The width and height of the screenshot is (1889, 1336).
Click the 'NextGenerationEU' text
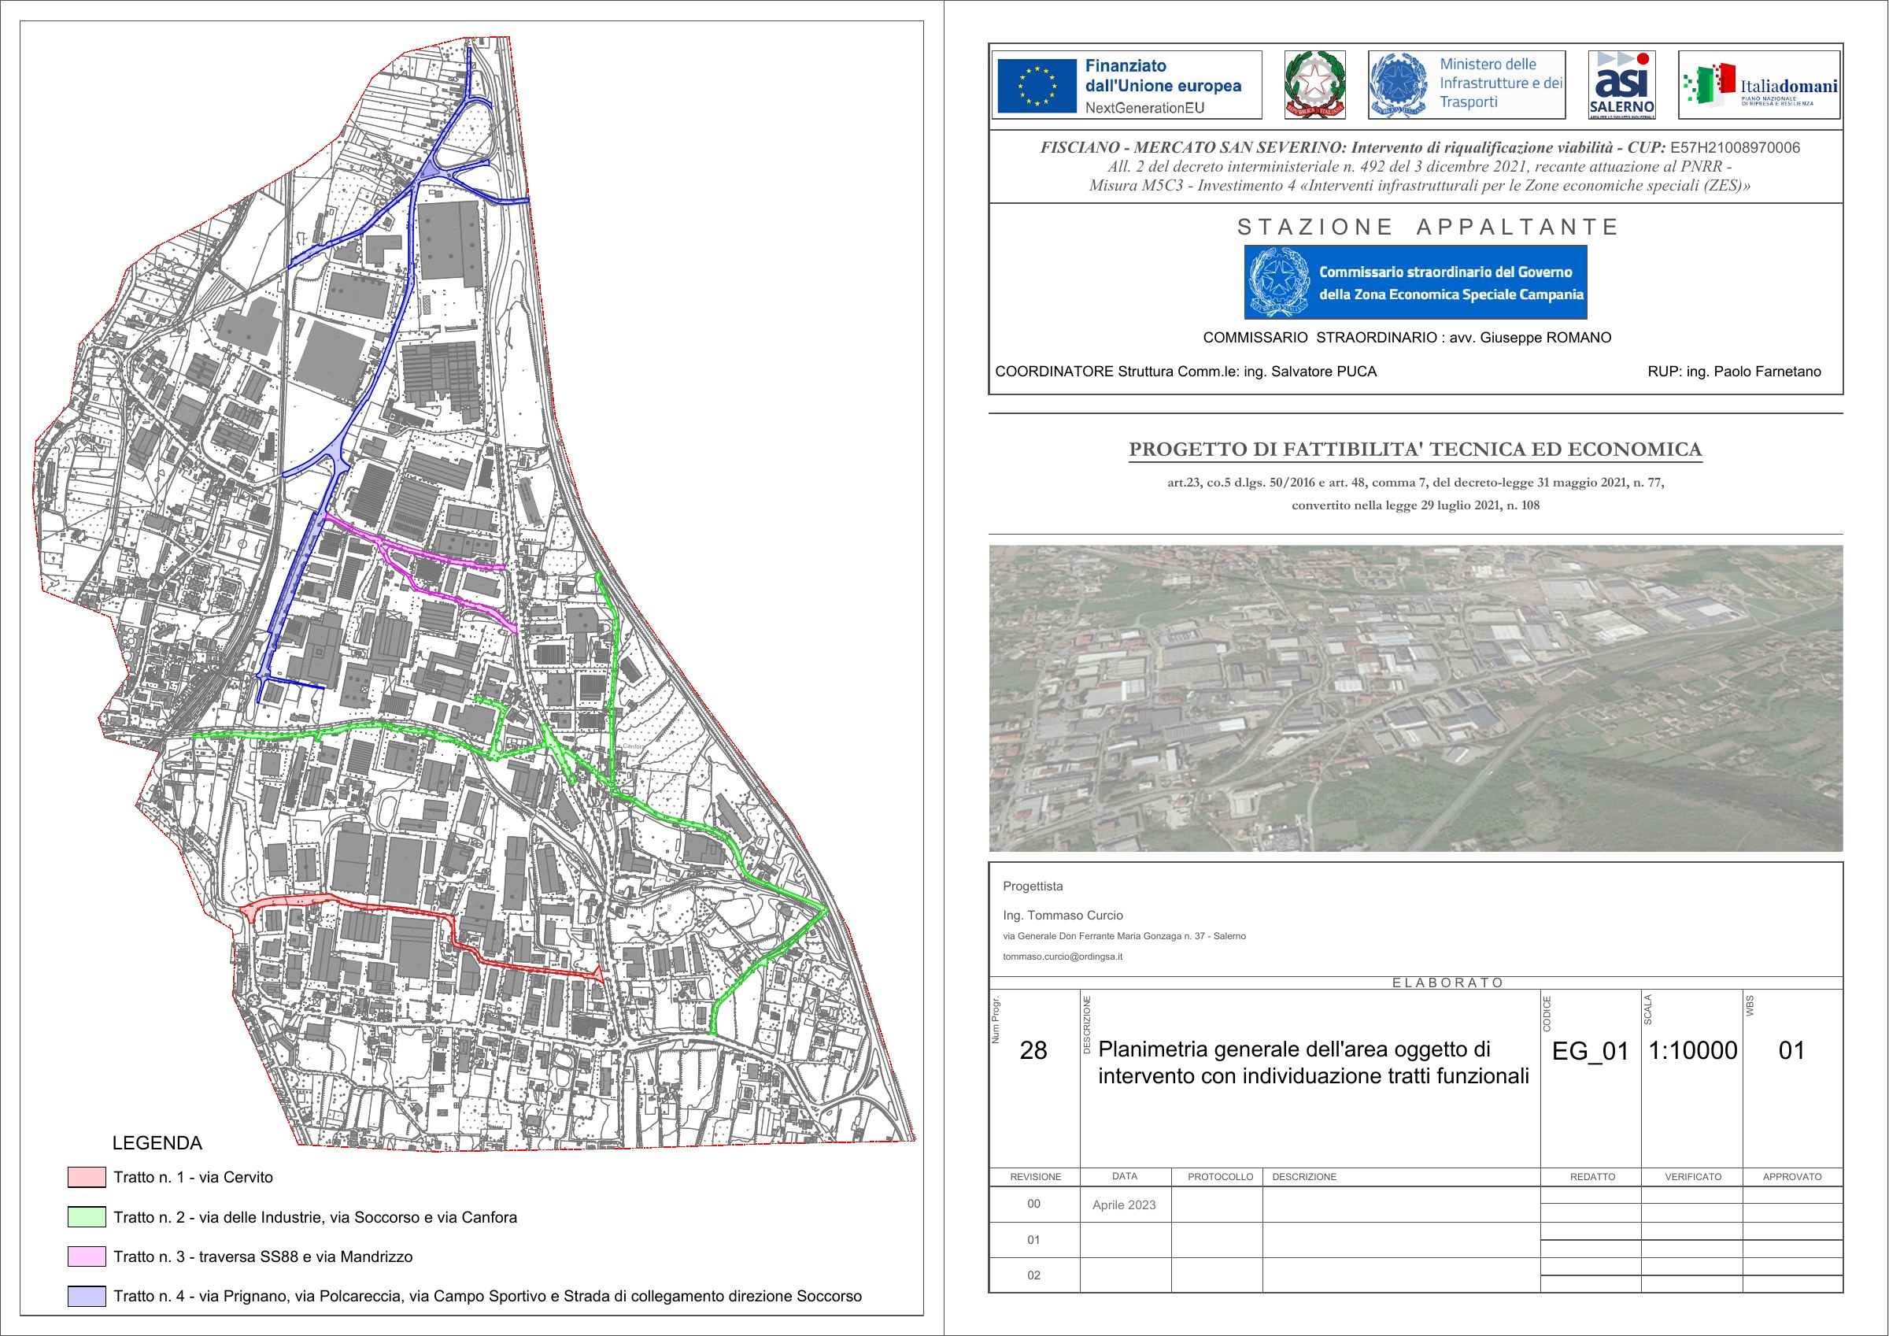[1144, 108]
